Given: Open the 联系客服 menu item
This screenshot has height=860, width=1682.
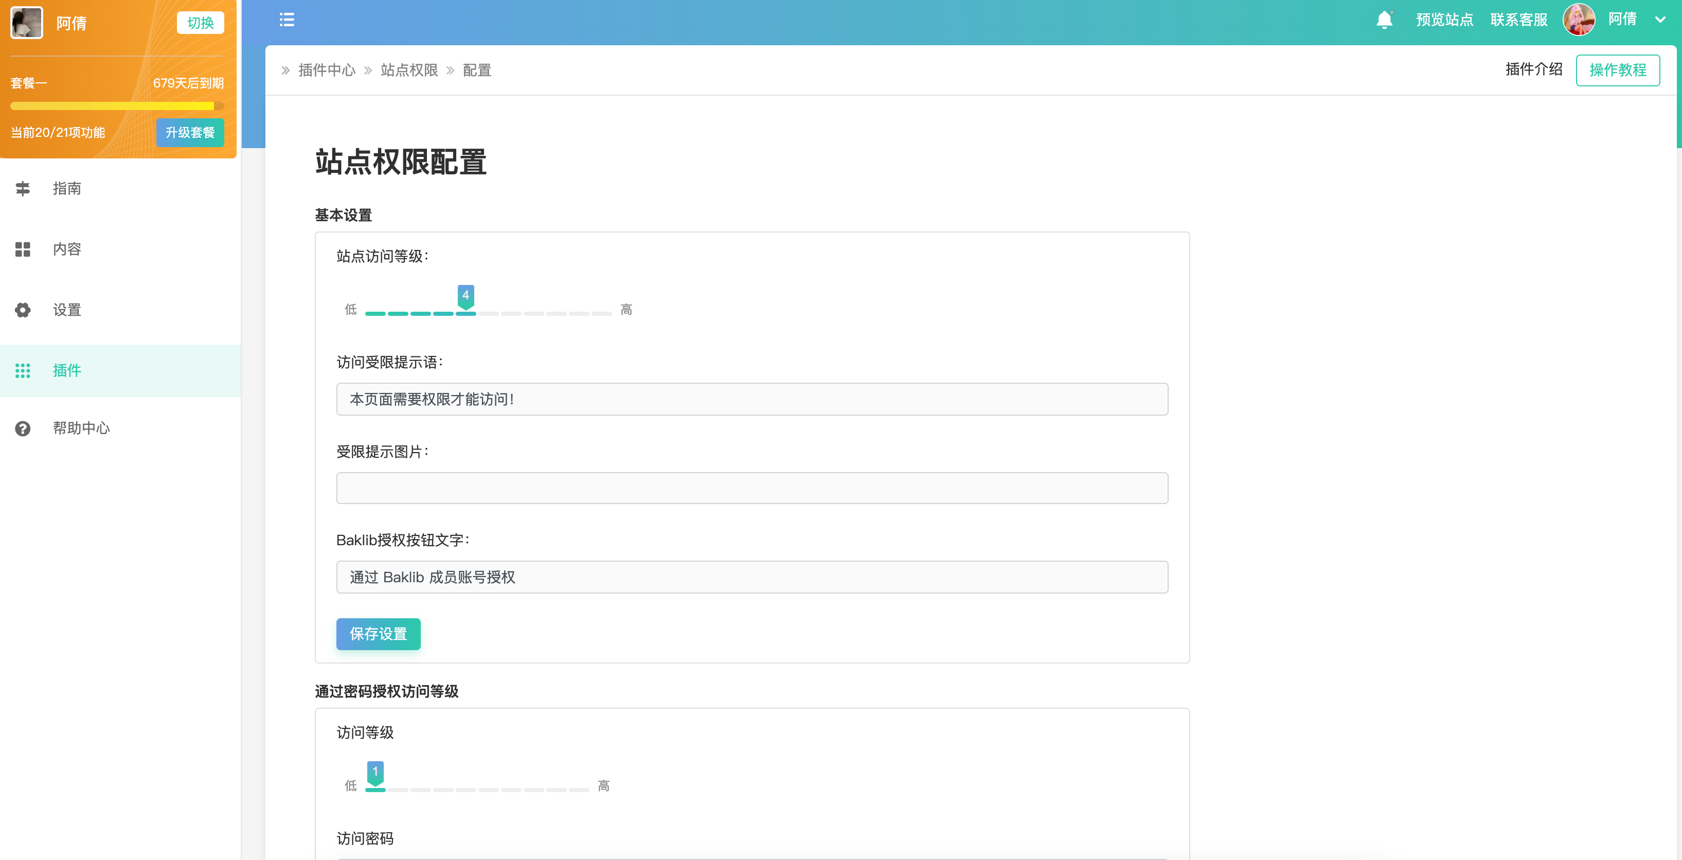Looking at the screenshot, I should click(1518, 20).
